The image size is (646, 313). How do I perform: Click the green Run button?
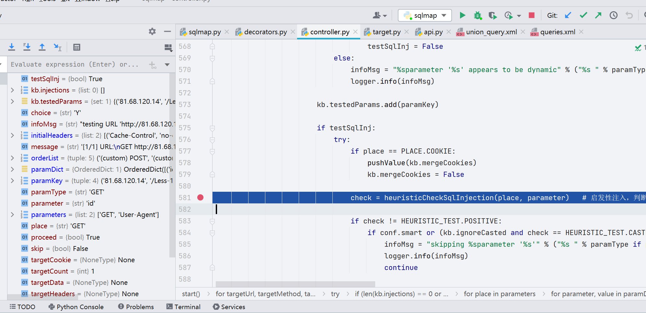coord(462,15)
